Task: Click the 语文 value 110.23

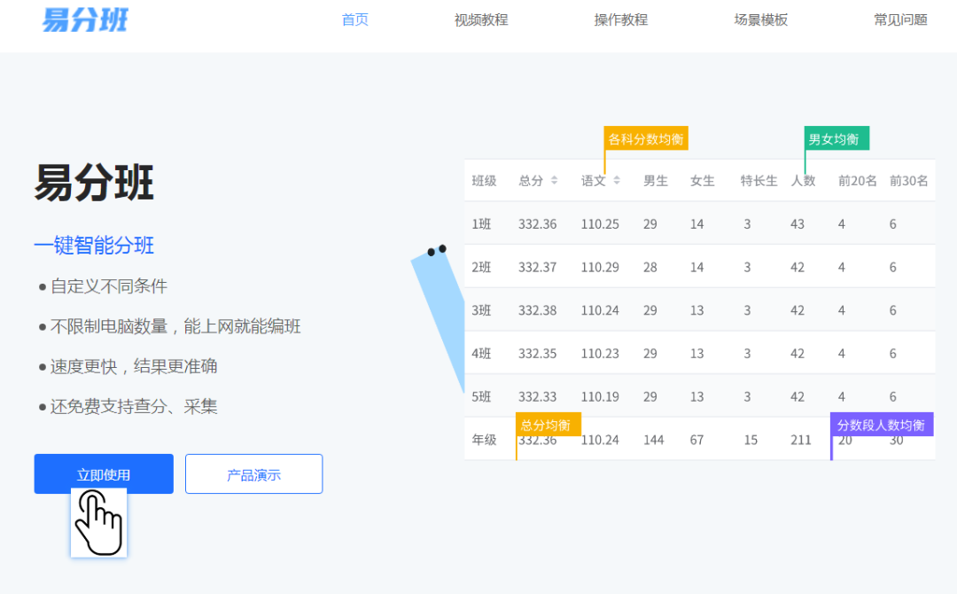Action: pos(600,354)
